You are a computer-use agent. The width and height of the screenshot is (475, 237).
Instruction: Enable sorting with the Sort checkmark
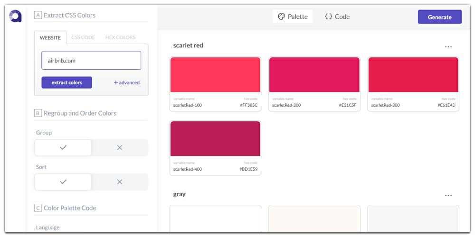[63, 182]
